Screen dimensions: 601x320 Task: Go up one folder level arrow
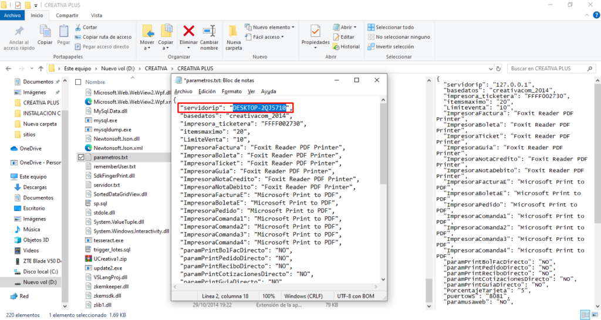40,69
